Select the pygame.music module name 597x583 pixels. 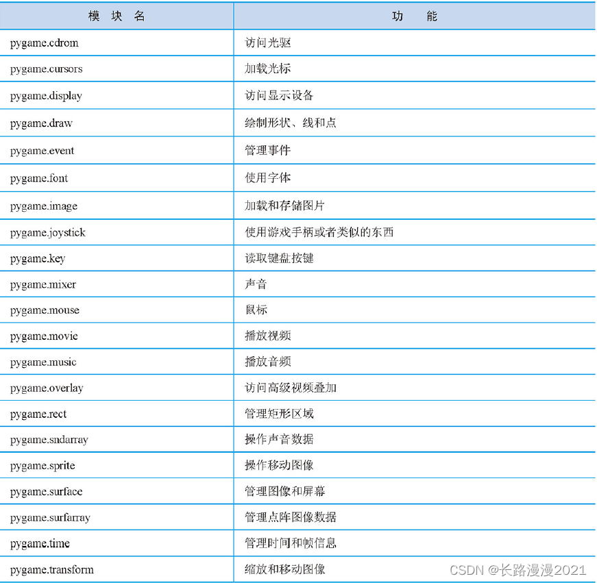pyautogui.click(x=43, y=362)
